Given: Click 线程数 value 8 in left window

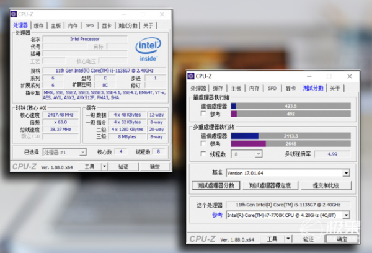Looking at the screenshot, I should (x=159, y=152).
